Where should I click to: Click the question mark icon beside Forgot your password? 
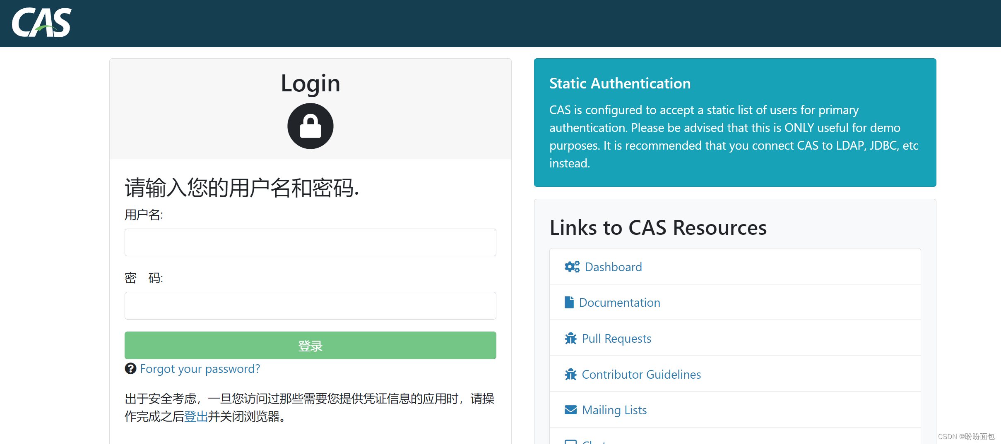(x=130, y=368)
